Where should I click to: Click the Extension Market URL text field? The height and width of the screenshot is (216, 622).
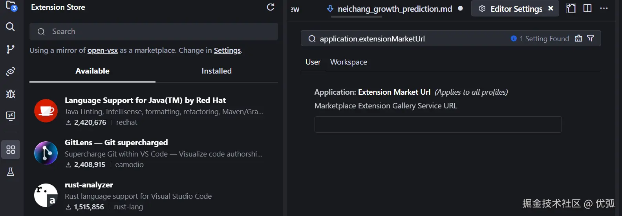coord(438,124)
